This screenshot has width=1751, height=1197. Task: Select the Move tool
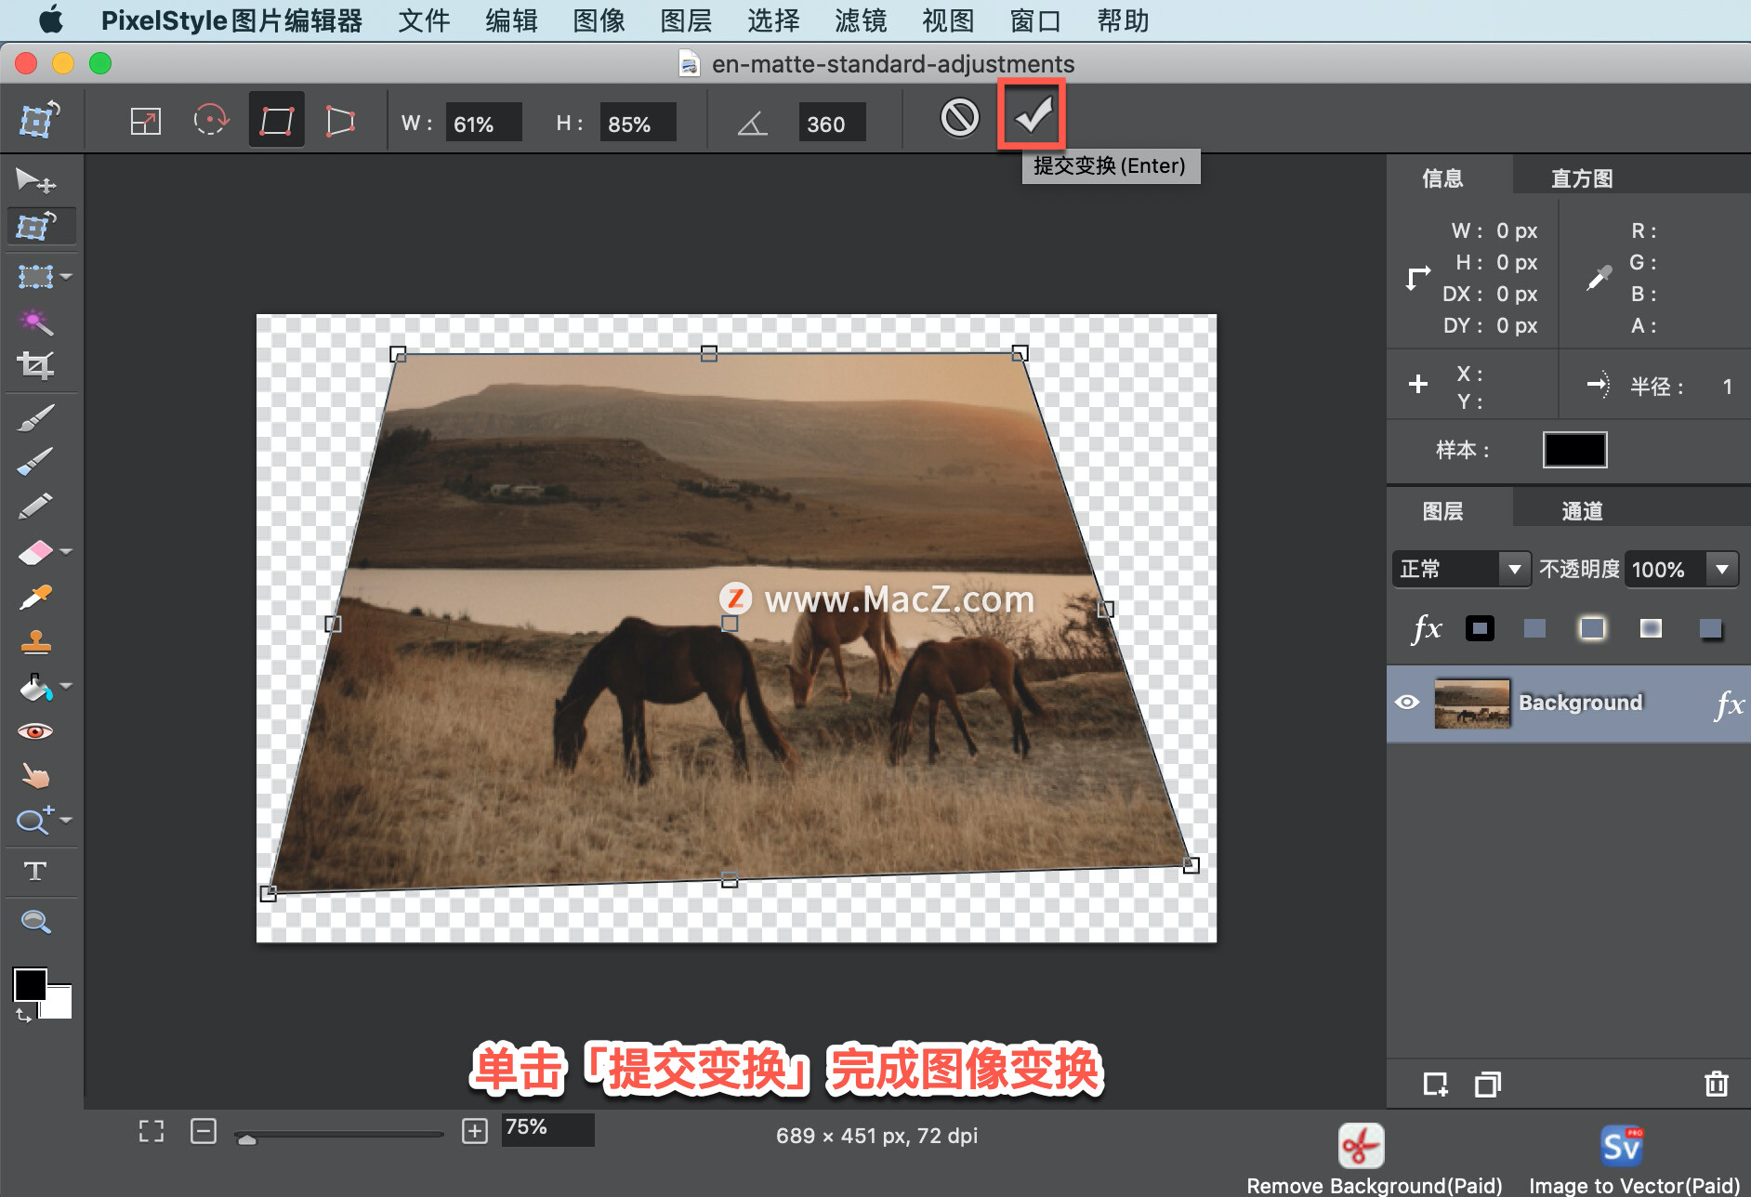[35, 179]
